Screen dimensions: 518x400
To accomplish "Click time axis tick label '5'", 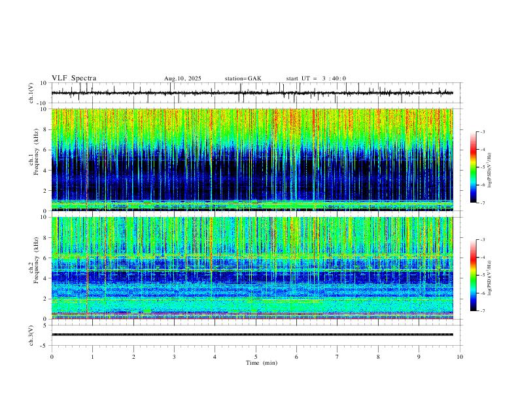I will tap(256, 357).
